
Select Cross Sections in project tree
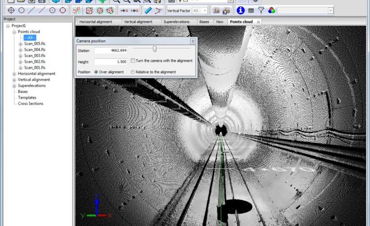[31, 104]
